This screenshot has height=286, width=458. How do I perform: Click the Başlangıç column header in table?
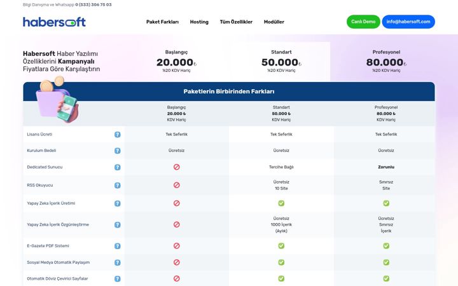[176, 114]
